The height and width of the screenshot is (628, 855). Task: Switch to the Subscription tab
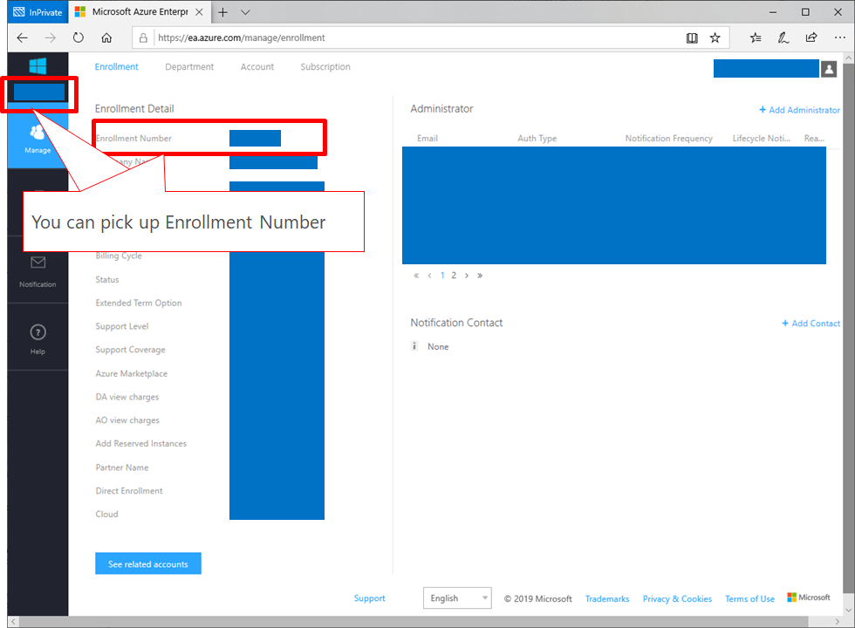(x=325, y=66)
